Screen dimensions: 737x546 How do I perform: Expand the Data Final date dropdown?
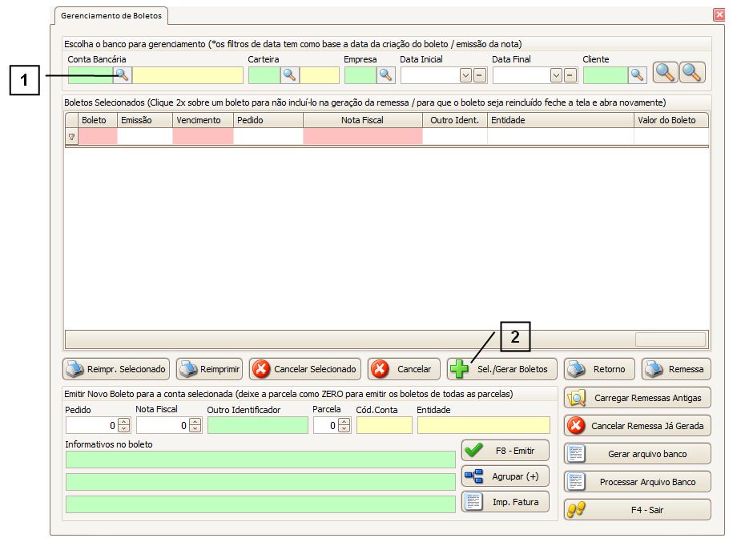click(557, 75)
